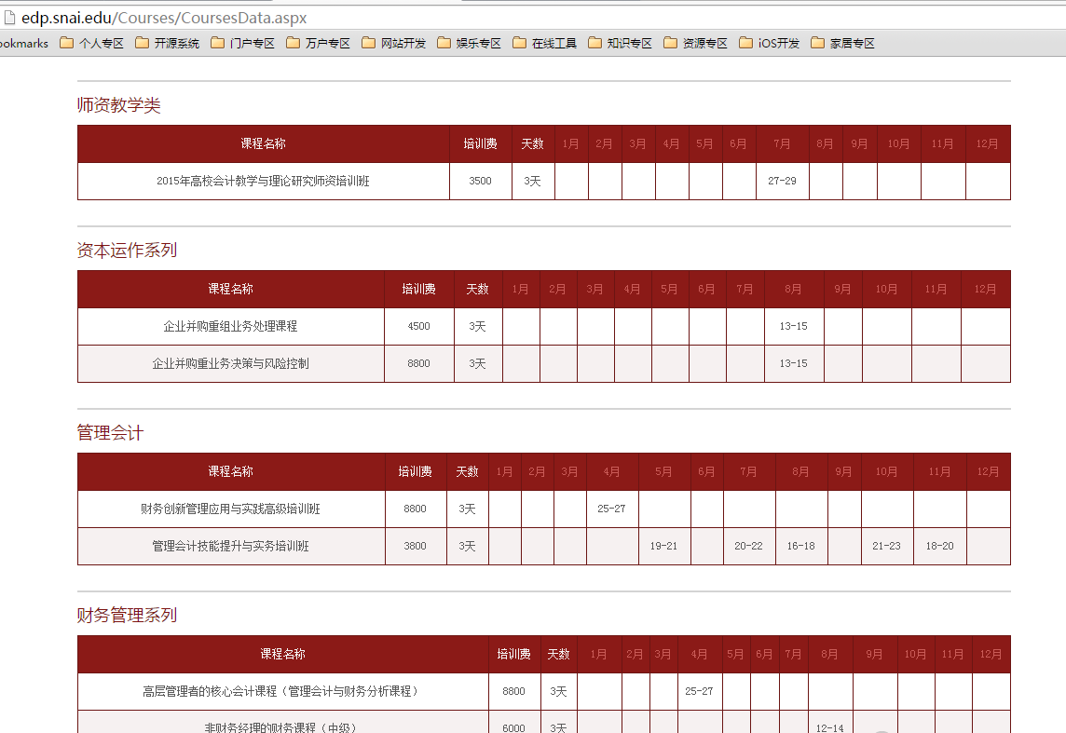Click the 20-22 date in July column

click(748, 546)
